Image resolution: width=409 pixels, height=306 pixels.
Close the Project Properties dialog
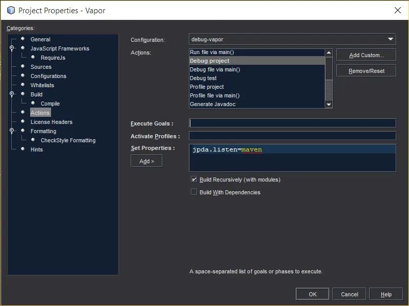click(x=398, y=10)
